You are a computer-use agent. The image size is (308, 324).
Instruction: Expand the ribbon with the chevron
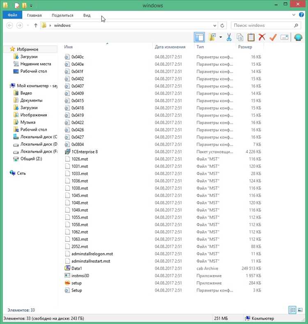tap(294, 15)
